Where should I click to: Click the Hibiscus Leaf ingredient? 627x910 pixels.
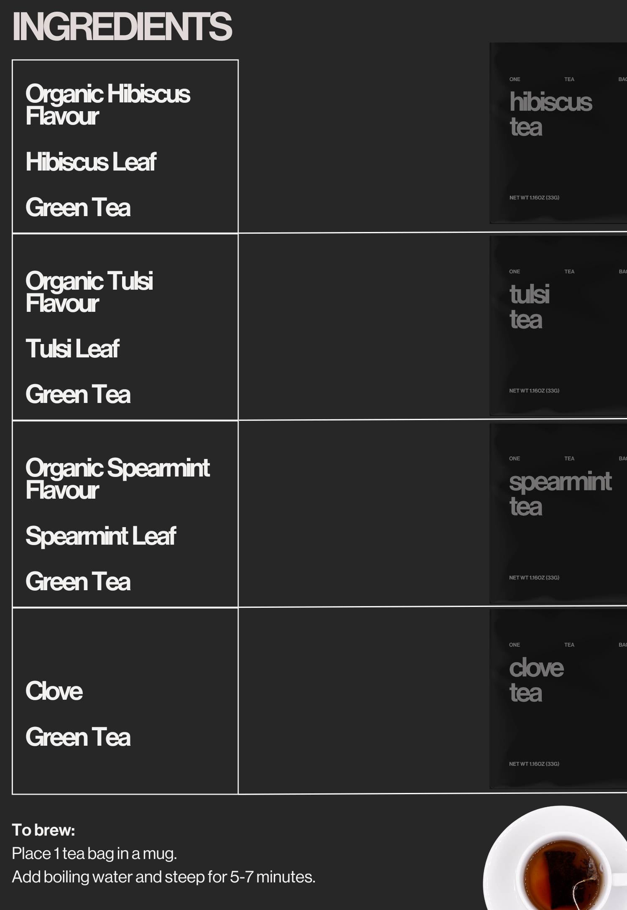pos(91,162)
